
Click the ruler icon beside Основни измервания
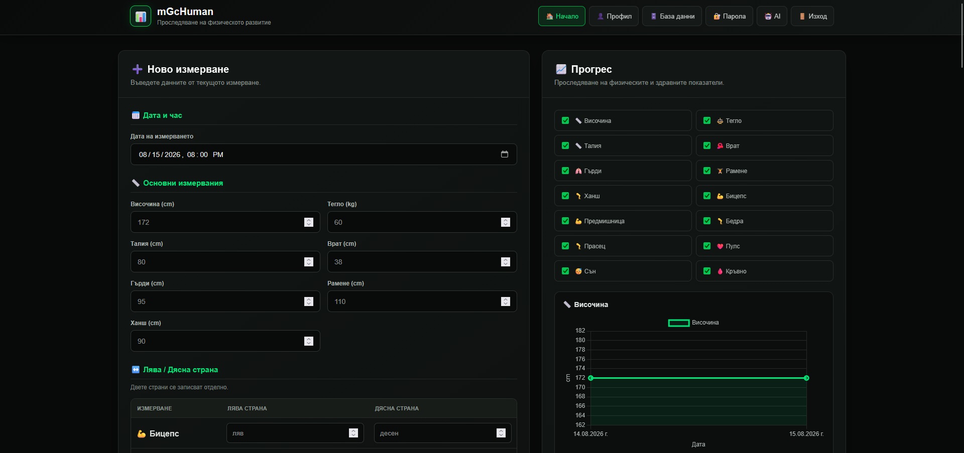tap(136, 183)
